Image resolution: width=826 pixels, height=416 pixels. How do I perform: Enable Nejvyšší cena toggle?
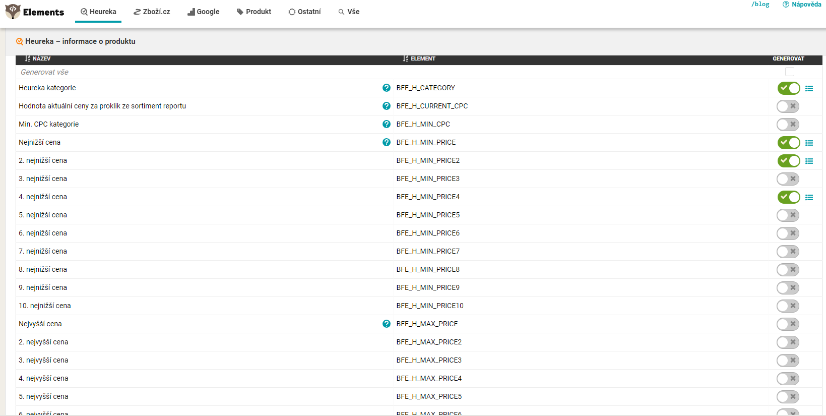[x=788, y=324]
